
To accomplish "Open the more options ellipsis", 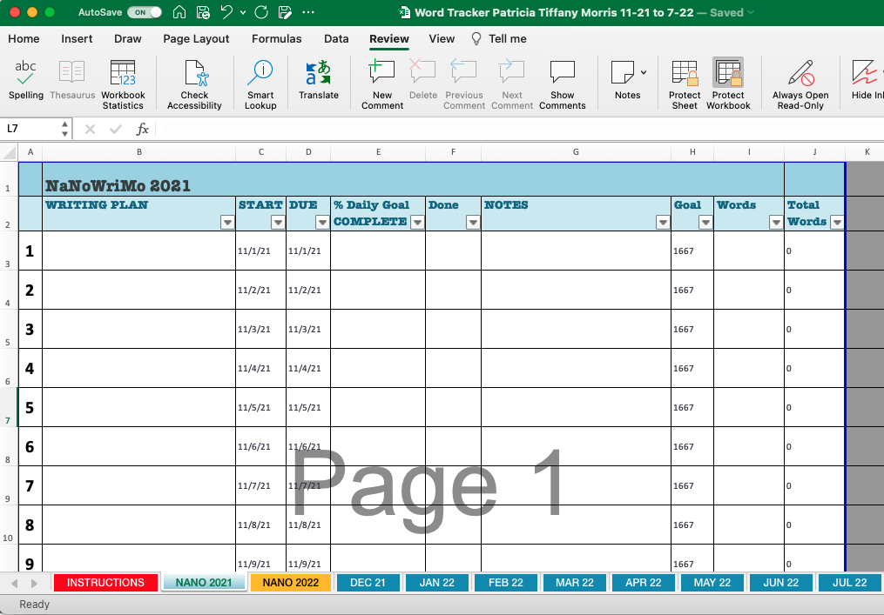I will point(308,12).
